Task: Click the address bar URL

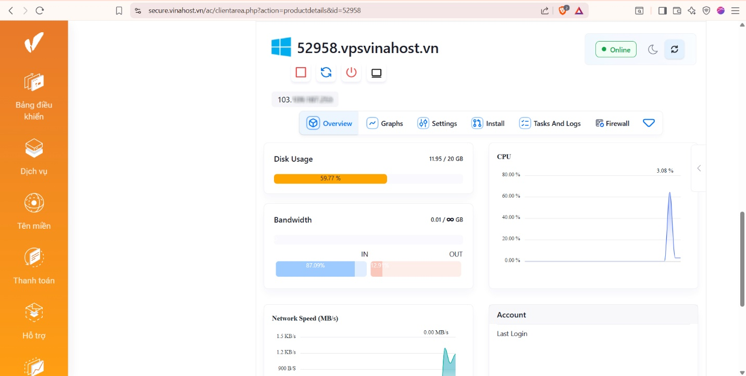Action: point(255,10)
